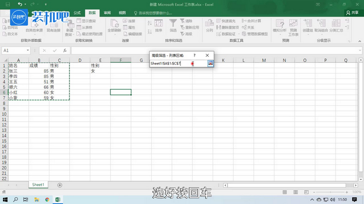Click 高级 (Advanced filter)
The image size is (364, 204).
coord(186,34)
